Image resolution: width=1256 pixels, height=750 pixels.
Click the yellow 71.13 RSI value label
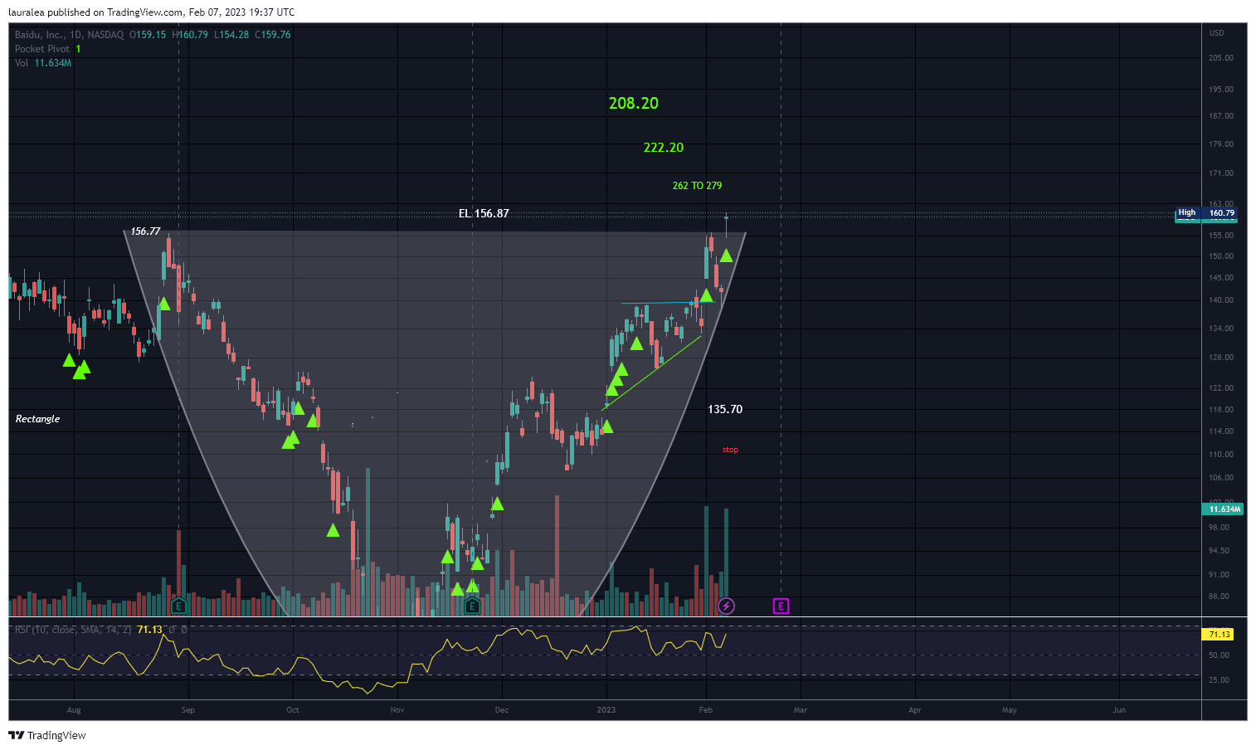1218,635
